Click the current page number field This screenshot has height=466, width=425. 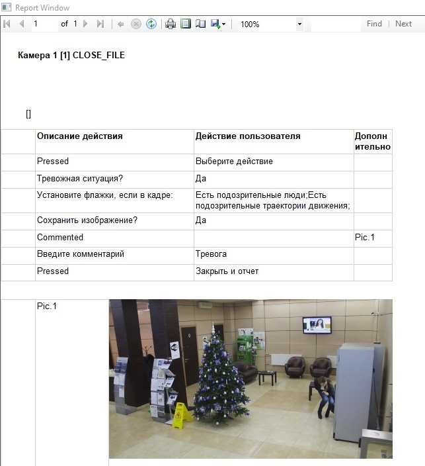[44, 24]
